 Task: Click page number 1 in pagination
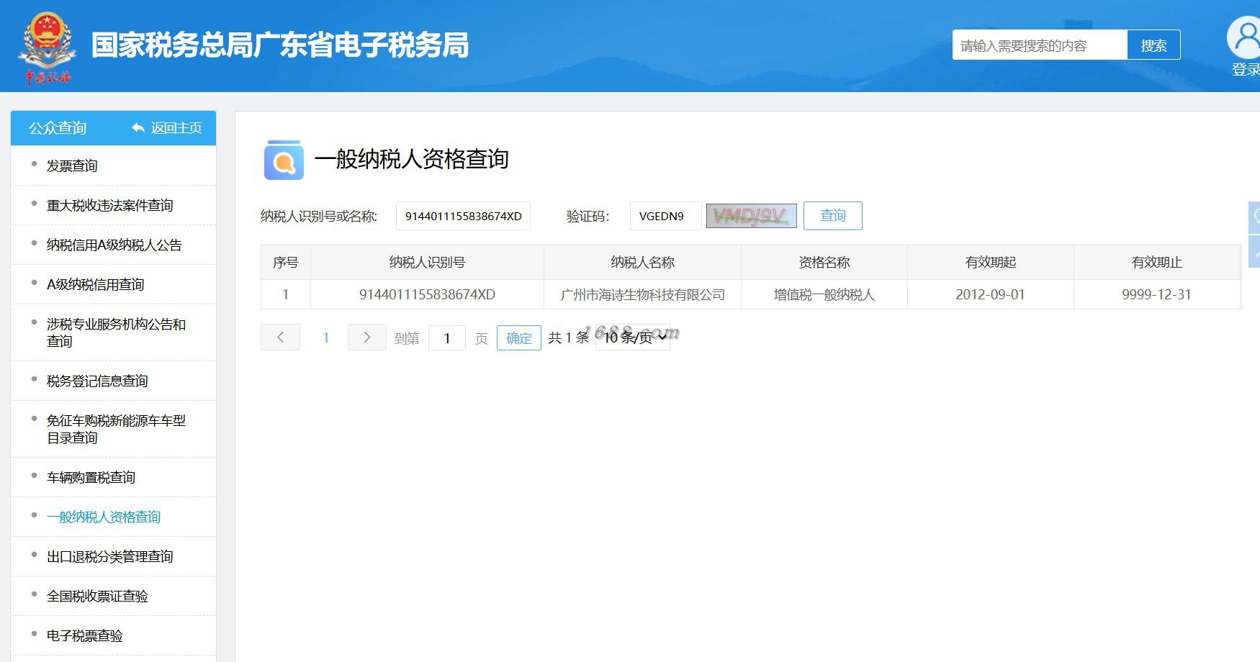point(325,337)
